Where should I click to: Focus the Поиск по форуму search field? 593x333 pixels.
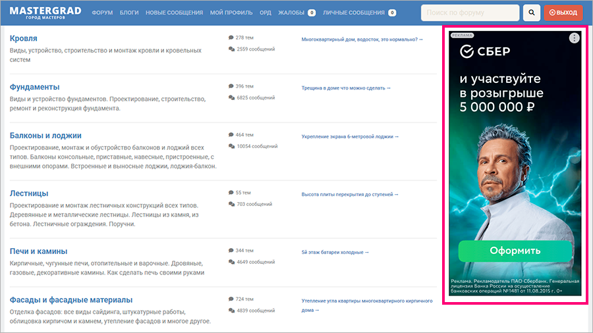470,13
